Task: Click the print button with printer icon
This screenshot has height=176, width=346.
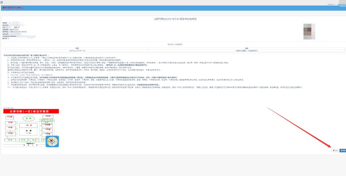Action: coord(335,150)
